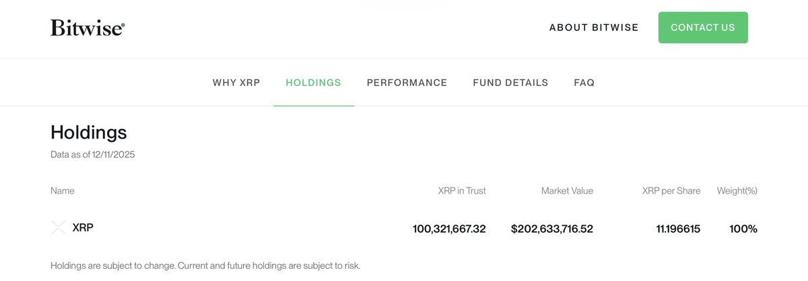Image resolution: width=808 pixels, height=281 pixels.
Task: Open the Performance tab
Action: [407, 83]
